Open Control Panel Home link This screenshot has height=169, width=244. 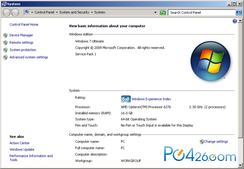coord(24,24)
